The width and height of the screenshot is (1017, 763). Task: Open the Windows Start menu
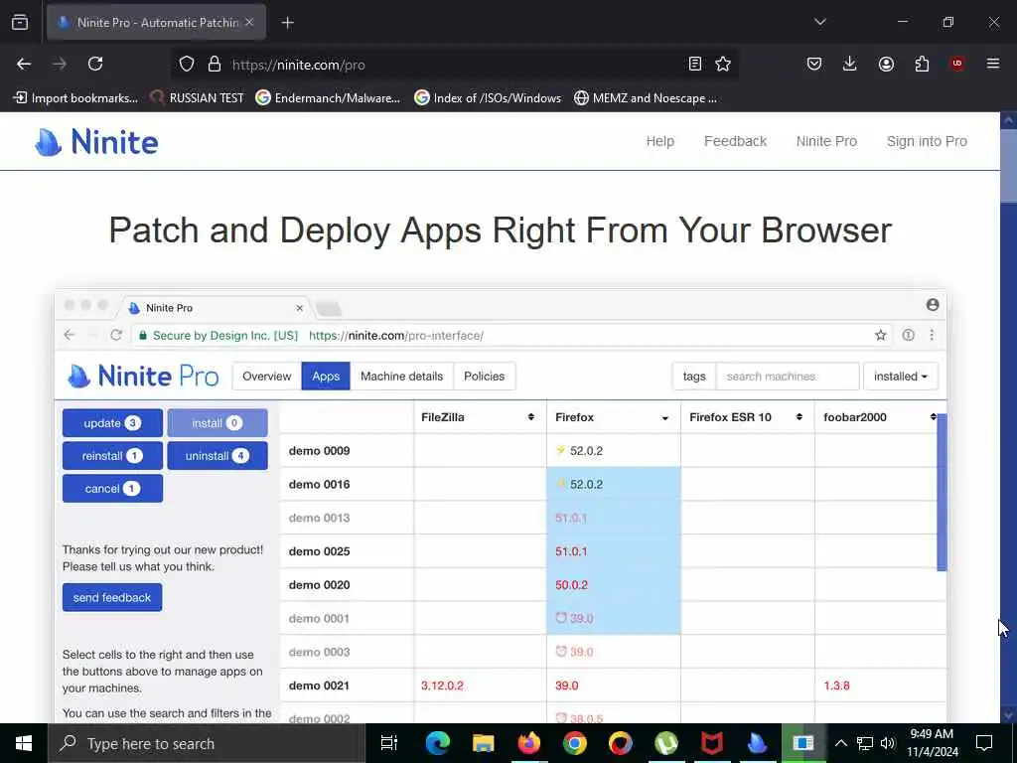24,743
